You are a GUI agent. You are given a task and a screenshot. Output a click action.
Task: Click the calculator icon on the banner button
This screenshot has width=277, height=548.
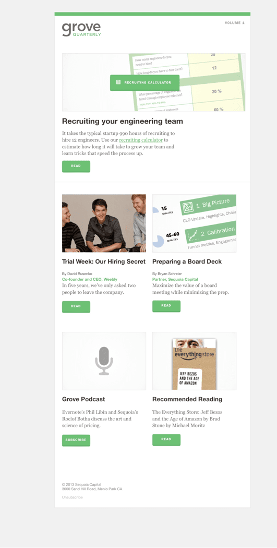118,82
